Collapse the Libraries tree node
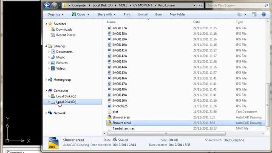Screen dimensions: 272x153 [x=46, y=46]
